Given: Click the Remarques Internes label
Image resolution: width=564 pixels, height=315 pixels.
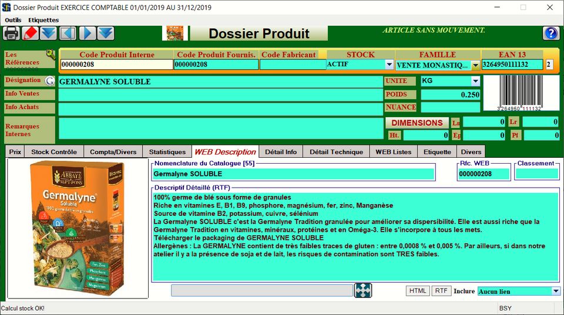Looking at the screenshot, I should click(29, 130).
